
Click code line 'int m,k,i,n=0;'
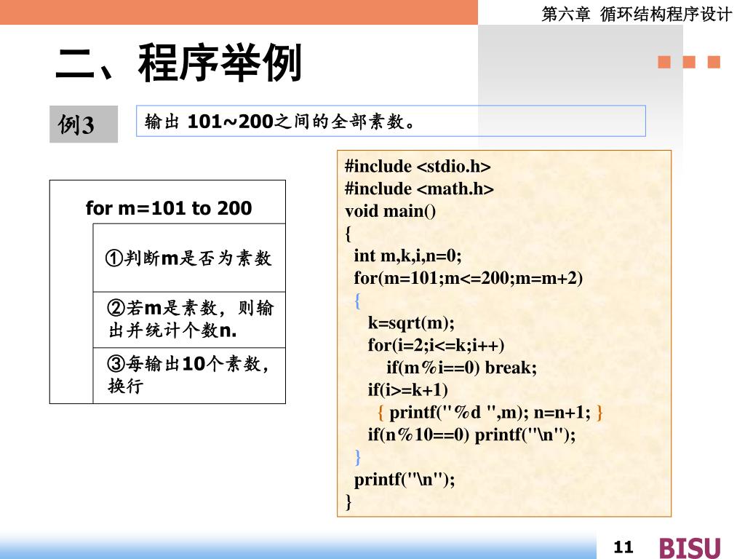(x=407, y=255)
